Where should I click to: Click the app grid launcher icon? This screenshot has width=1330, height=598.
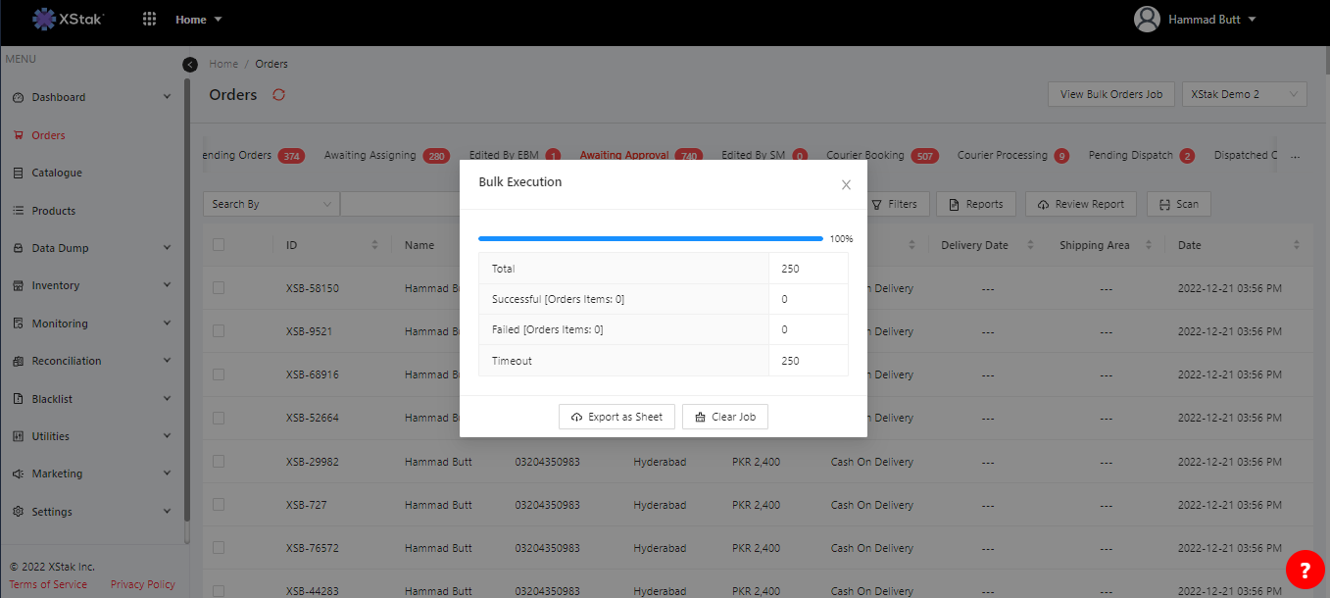150,19
